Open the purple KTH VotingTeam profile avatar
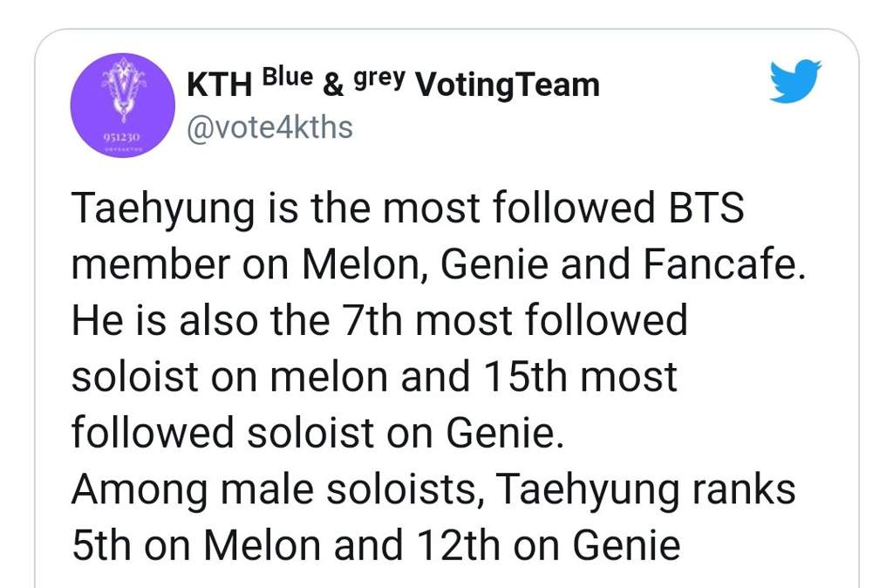Viewport: 893px width, 588px height. tap(122, 106)
